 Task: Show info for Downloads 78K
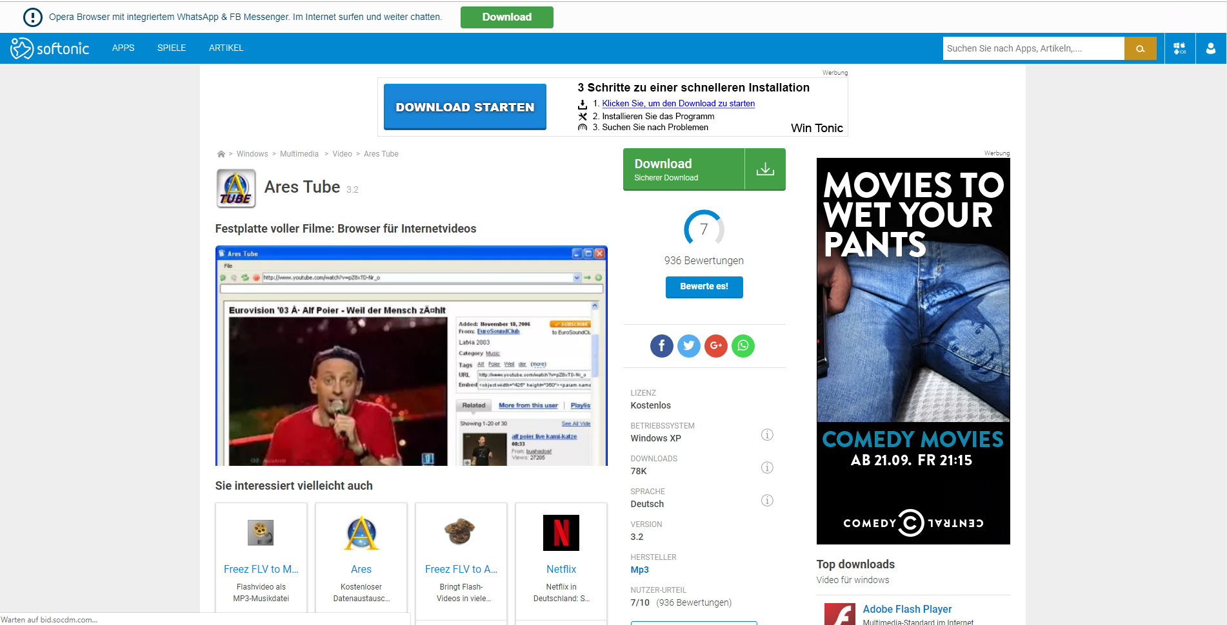point(767,467)
